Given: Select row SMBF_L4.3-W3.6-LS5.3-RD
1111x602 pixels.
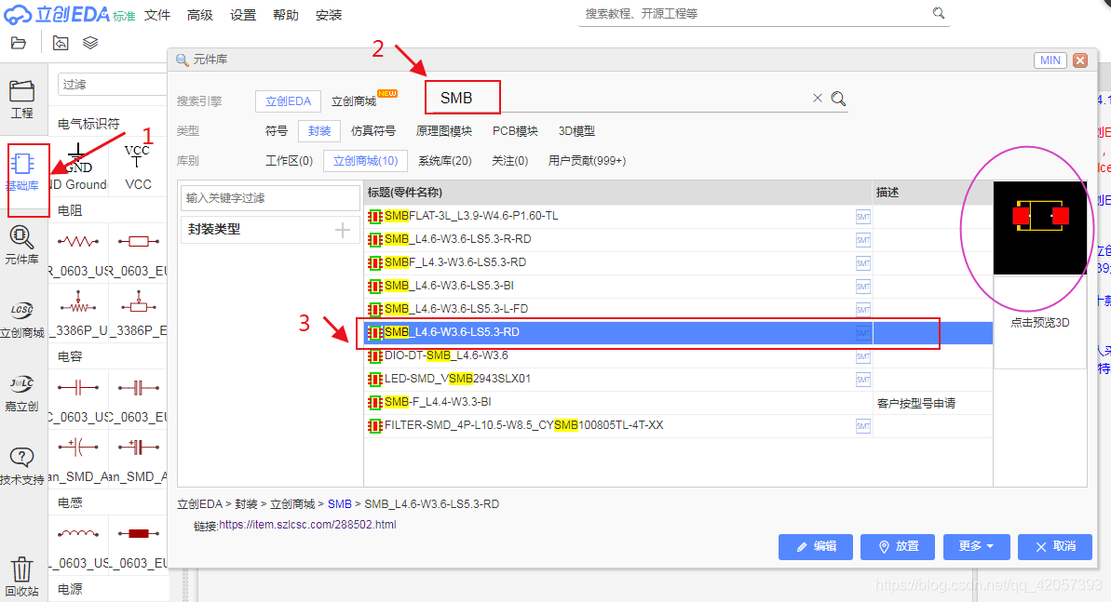Looking at the screenshot, I should point(678,262).
